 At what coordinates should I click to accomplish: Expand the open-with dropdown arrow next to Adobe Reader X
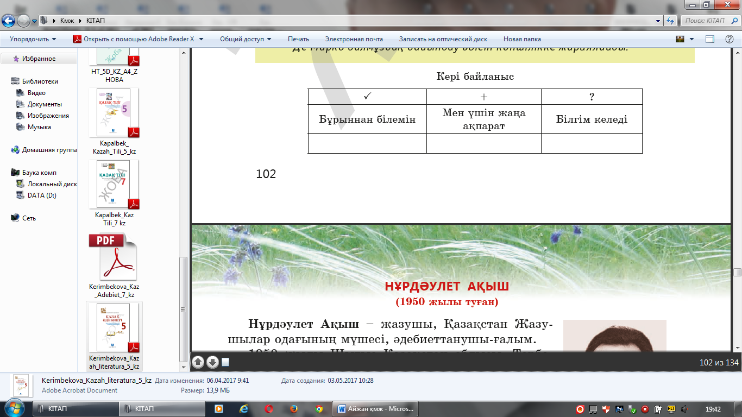pyautogui.click(x=201, y=39)
